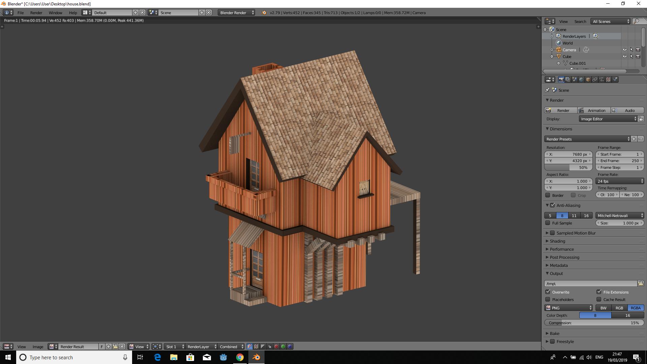Open the Properties editor type selector
647x364 pixels.
tap(550, 80)
